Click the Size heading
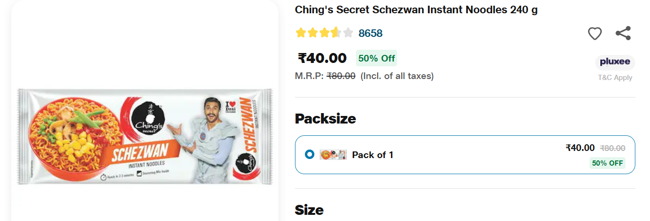650x221 pixels. 309,210
